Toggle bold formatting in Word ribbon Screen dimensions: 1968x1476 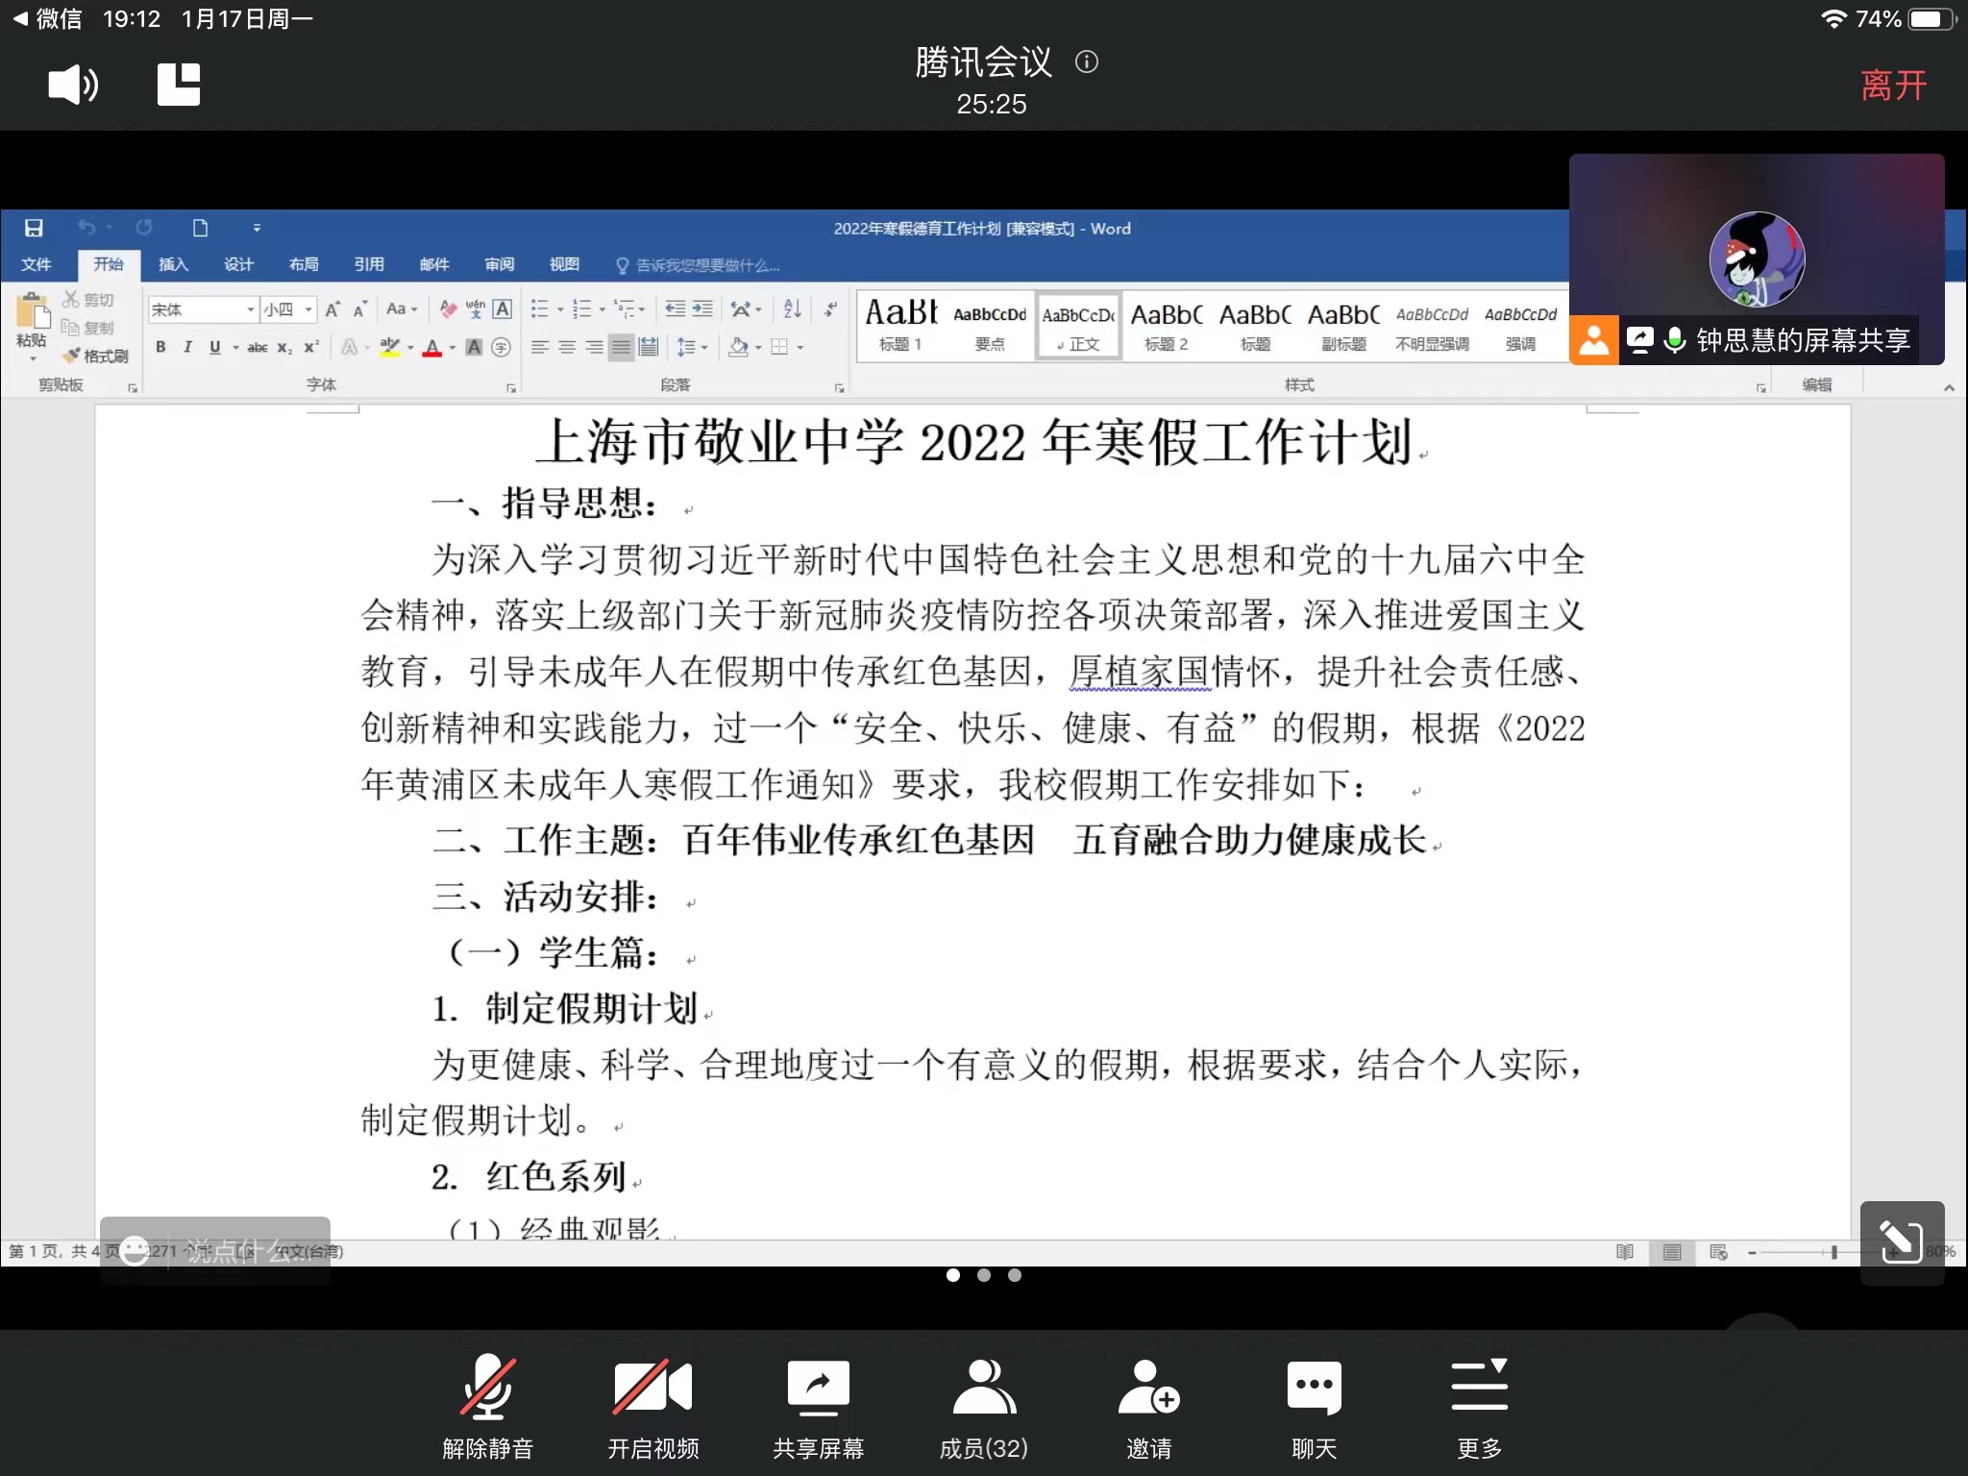[160, 347]
